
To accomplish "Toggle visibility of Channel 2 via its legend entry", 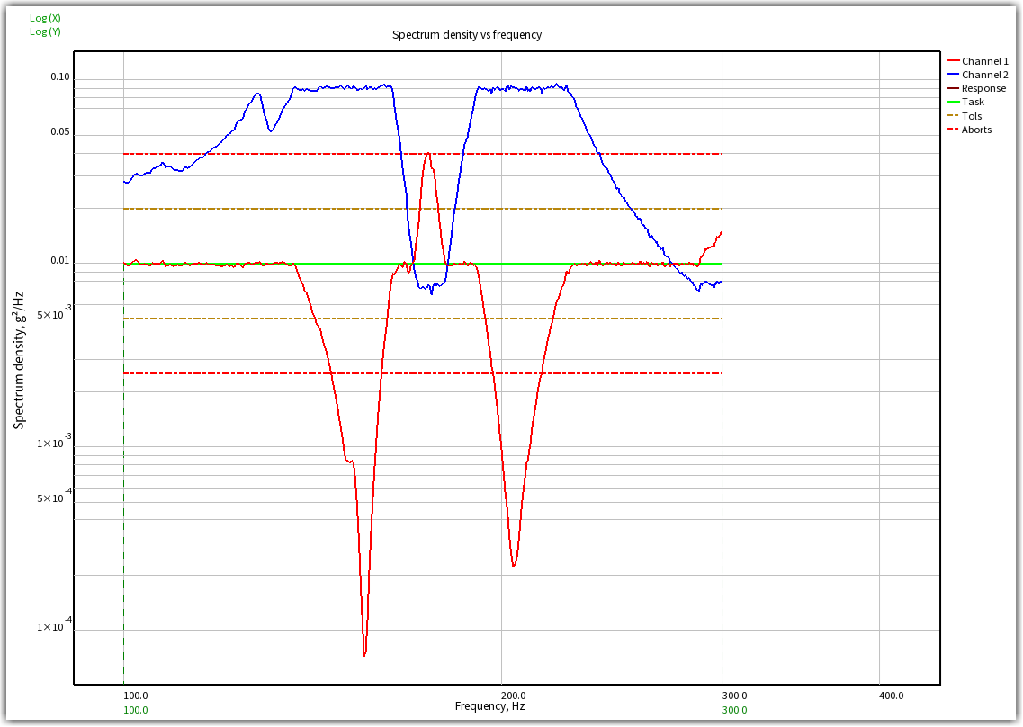I will 985,75.
